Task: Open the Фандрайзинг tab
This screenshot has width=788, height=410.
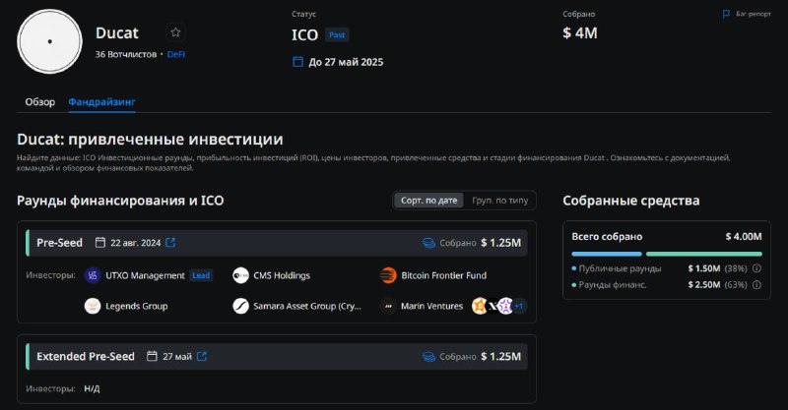Action: (x=102, y=102)
